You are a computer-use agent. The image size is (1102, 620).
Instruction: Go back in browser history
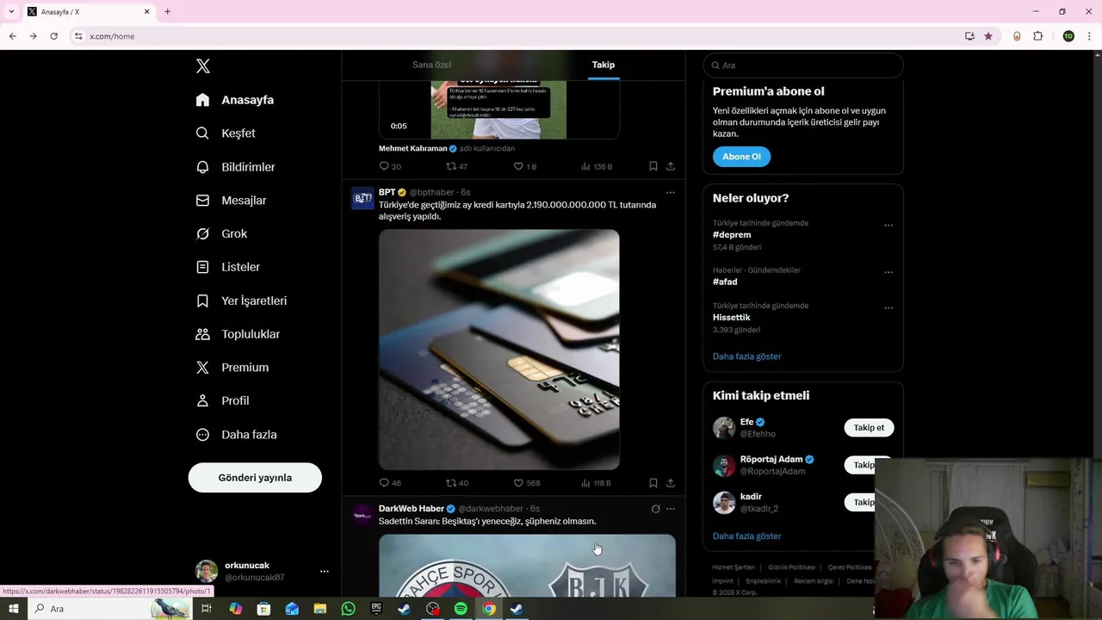coord(12,36)
